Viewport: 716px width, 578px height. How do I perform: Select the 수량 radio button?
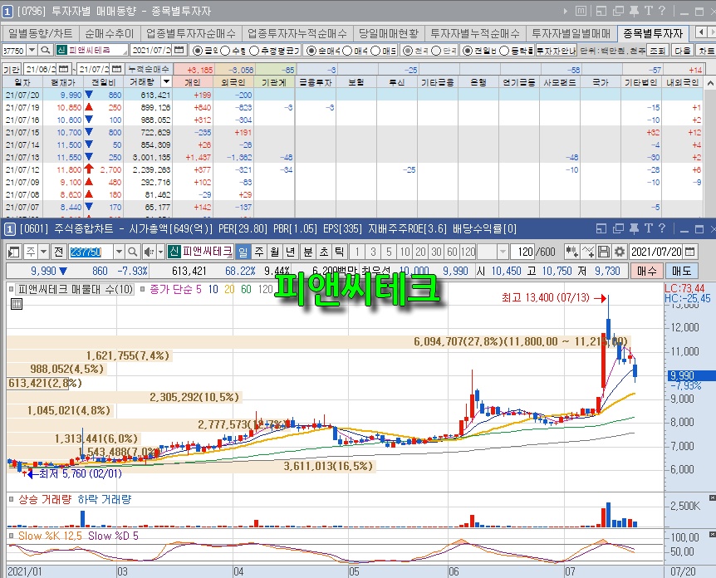tap(224, 51)
